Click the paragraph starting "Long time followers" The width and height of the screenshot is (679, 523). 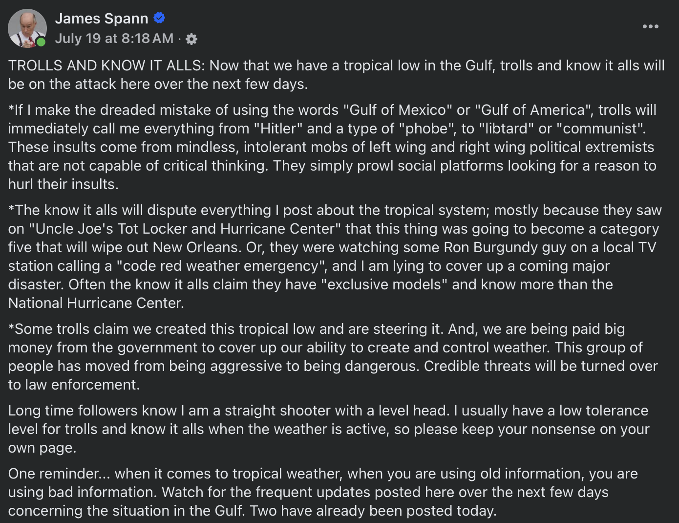(329, 429)
